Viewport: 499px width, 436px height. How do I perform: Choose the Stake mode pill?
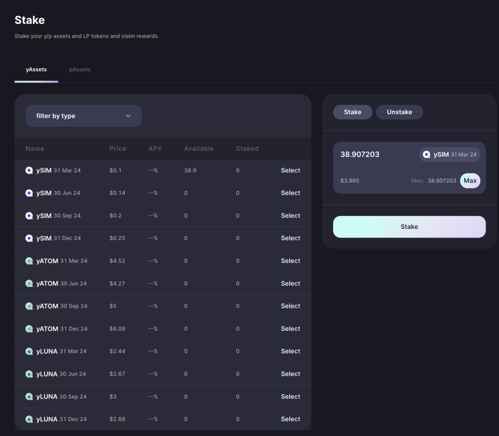352,112
